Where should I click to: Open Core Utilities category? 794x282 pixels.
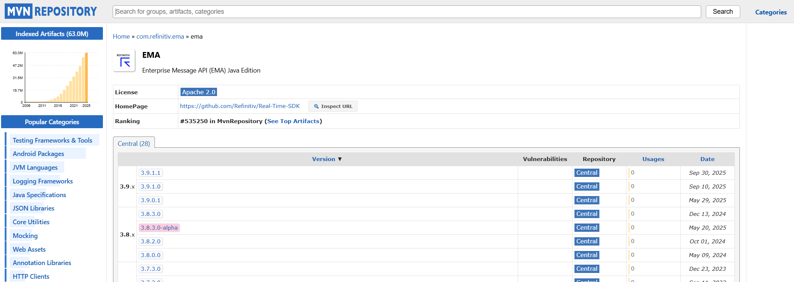[31, 222]
